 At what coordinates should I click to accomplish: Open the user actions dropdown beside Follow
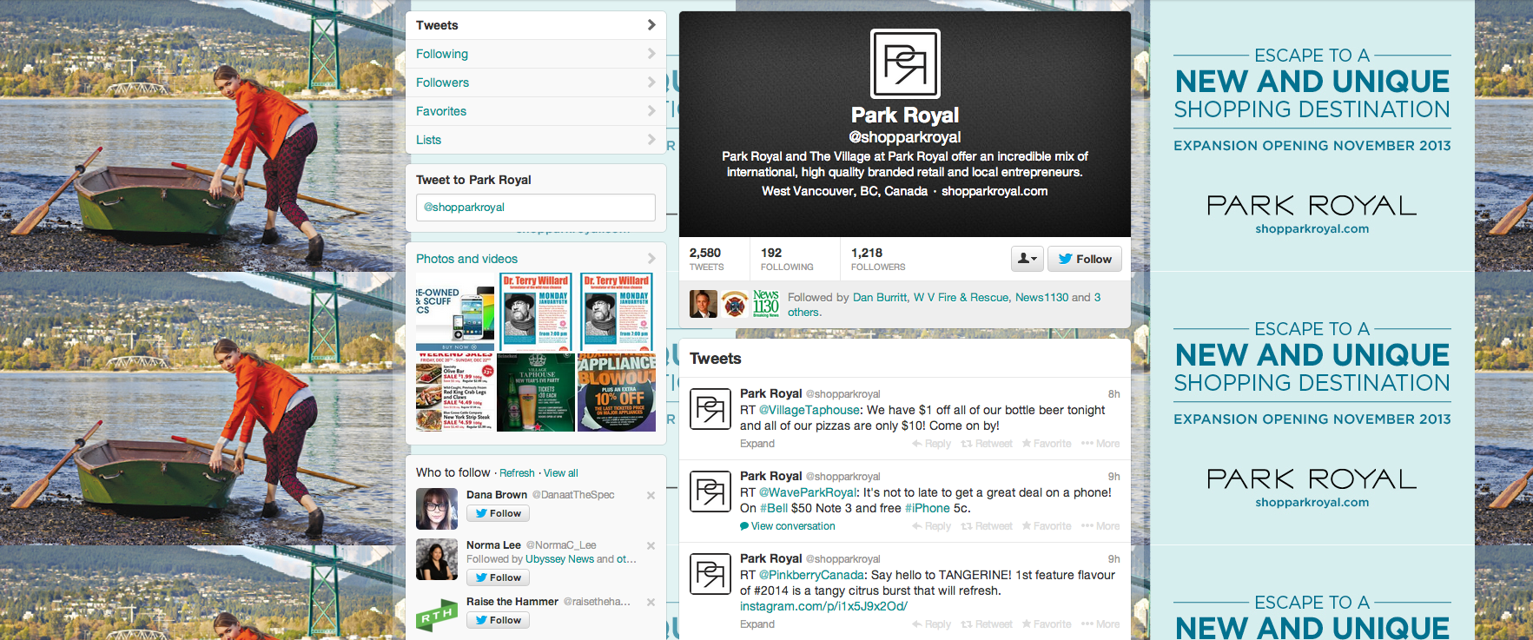(1027, 259)
